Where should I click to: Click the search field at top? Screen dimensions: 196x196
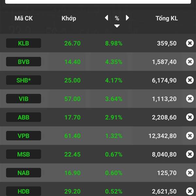98,2
